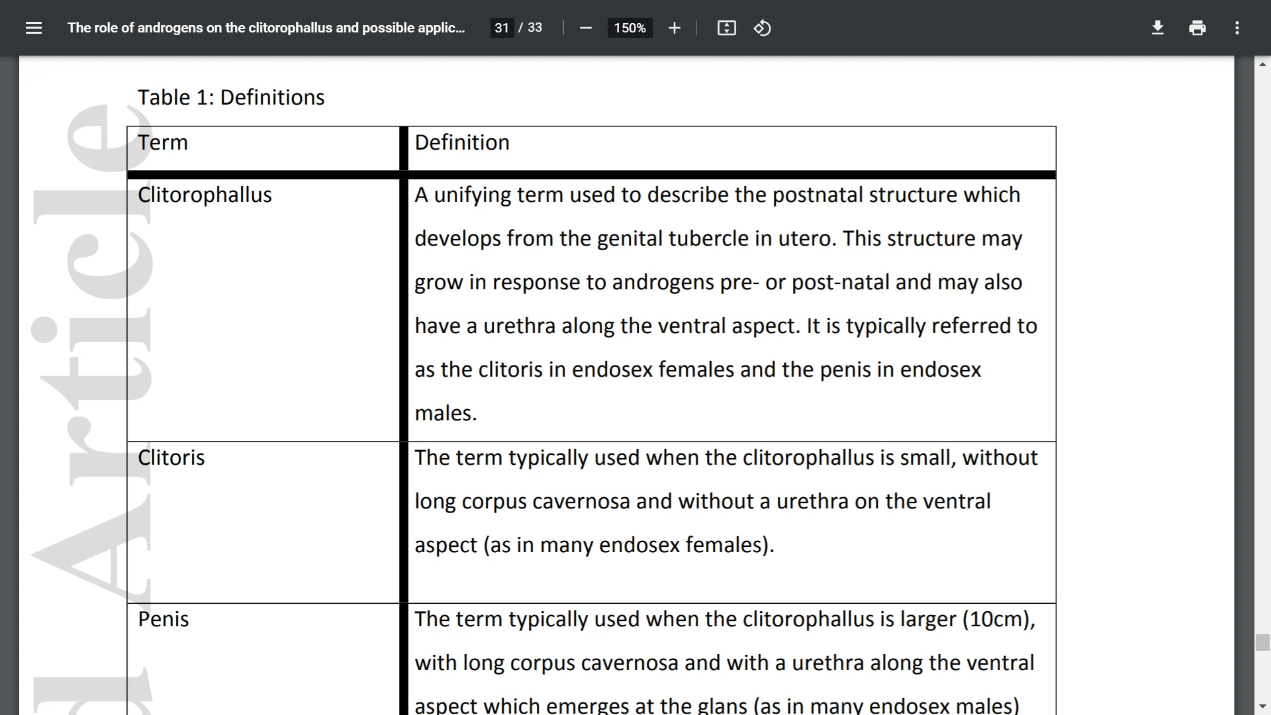Click the line 'aspect (as in many endosex females).'
The image size is (1271, 715).
pyautogui.click(x=594, y=545)
